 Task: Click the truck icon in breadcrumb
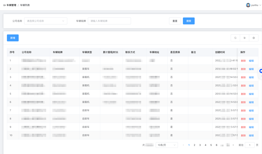click(x=4, y=5)
